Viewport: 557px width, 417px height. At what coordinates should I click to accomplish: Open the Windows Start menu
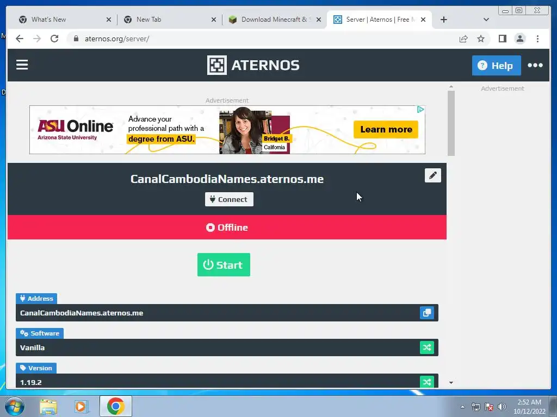tap(14, 406)
